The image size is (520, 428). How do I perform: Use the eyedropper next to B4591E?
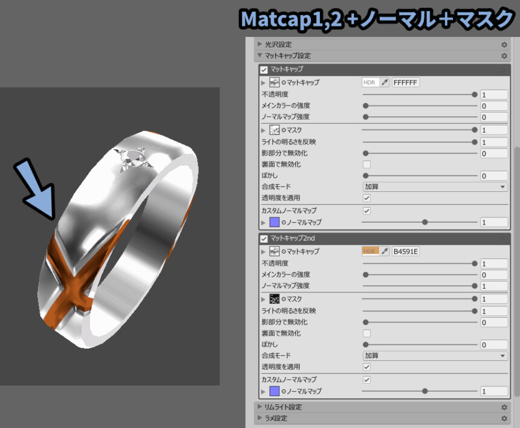point(385,251)
